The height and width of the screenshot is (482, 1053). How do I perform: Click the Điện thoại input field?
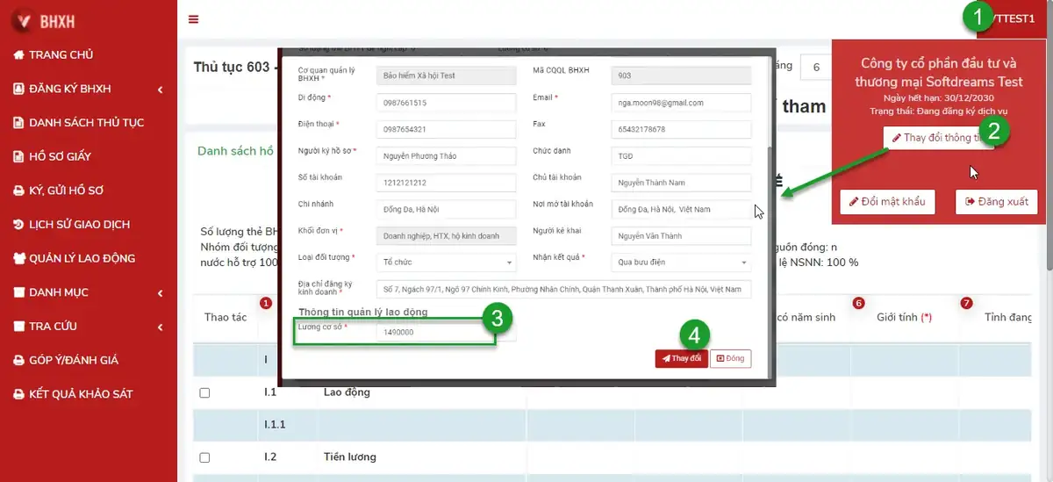click(x=447, y=129)
